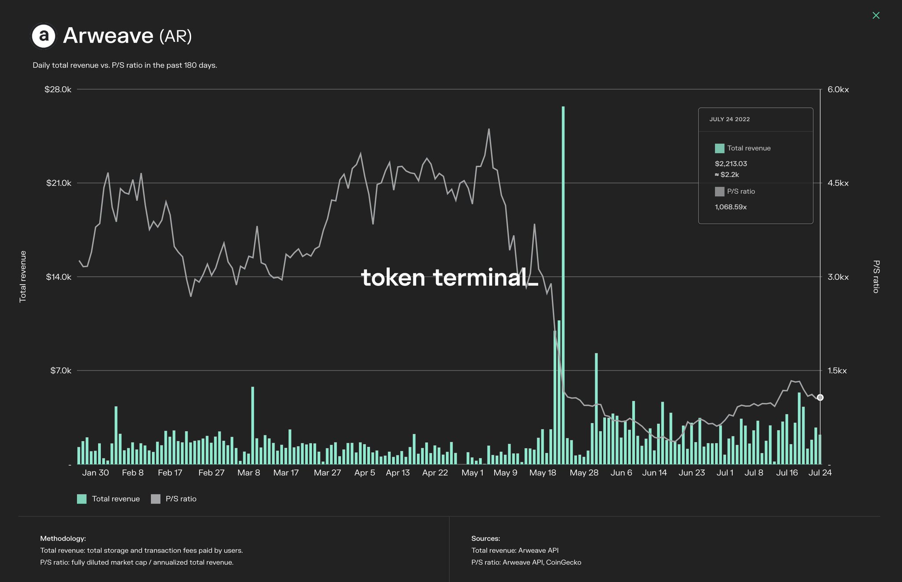The width and height of the screenshot is (902, 582).
Task: Click the $2,213.03 revenue value in tooltip
Action: (x=732, y=164)
